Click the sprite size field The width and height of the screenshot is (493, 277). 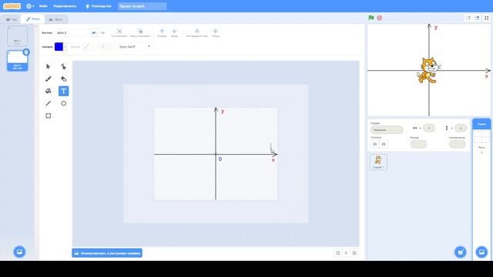point(418,144)
